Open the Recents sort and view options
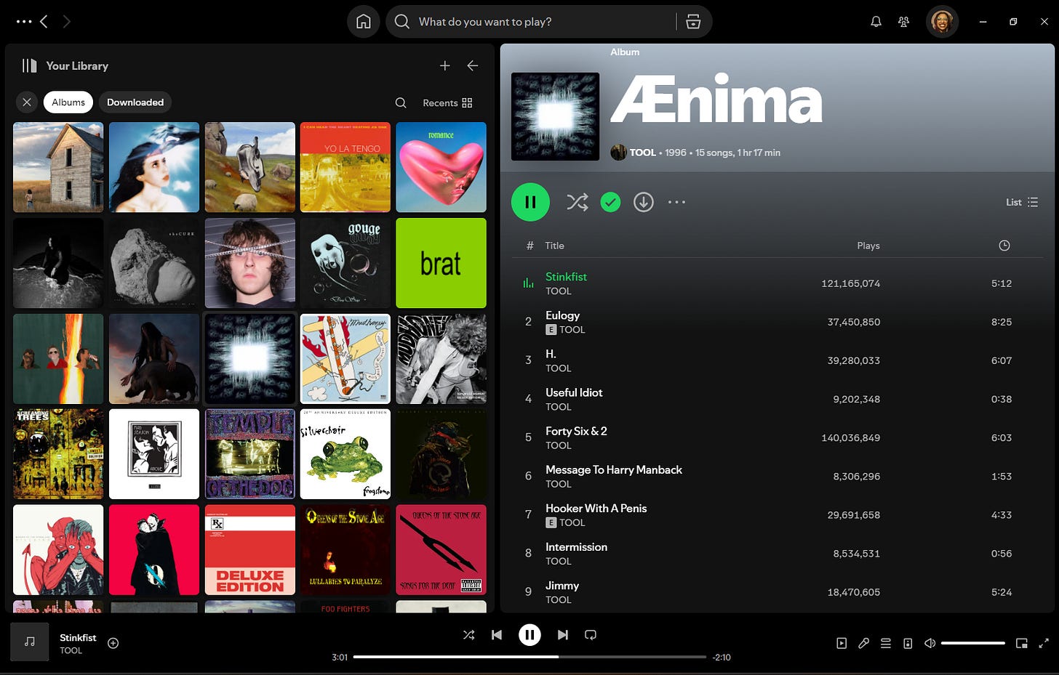 click(x=447, y=103)
